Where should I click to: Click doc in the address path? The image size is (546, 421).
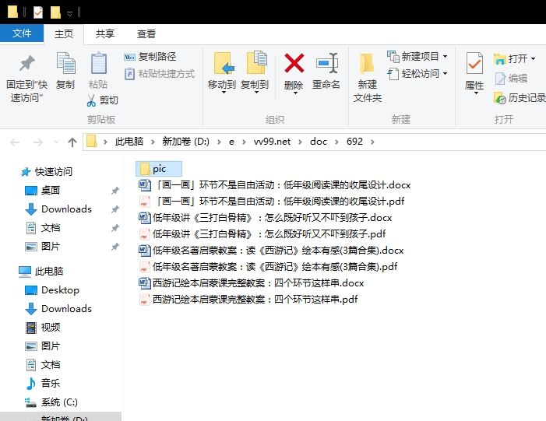(x=319, y=142)
